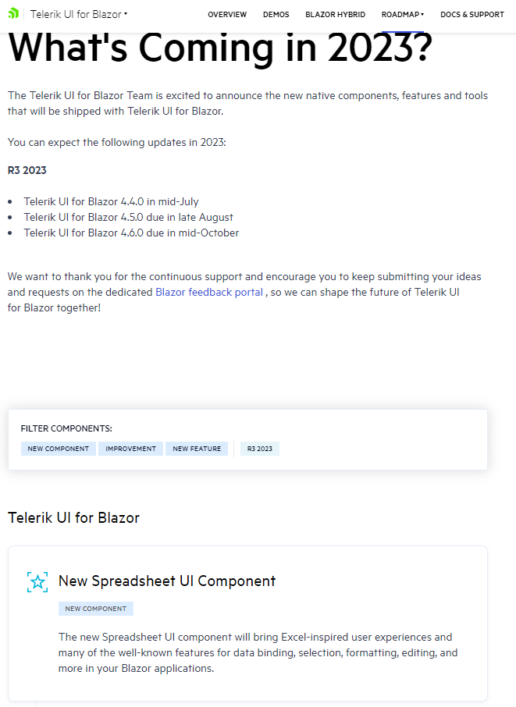Click the Telerik UI for Blazor section heading

tap(73, 517)
